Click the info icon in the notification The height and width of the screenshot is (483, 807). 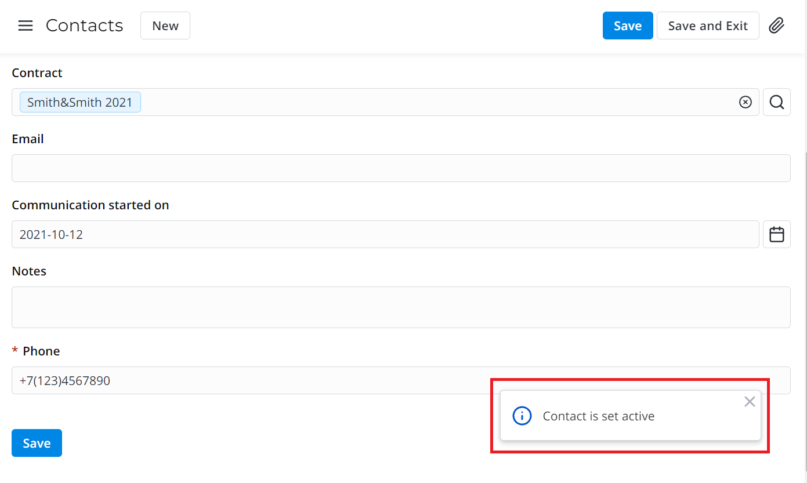pos(522,416)
